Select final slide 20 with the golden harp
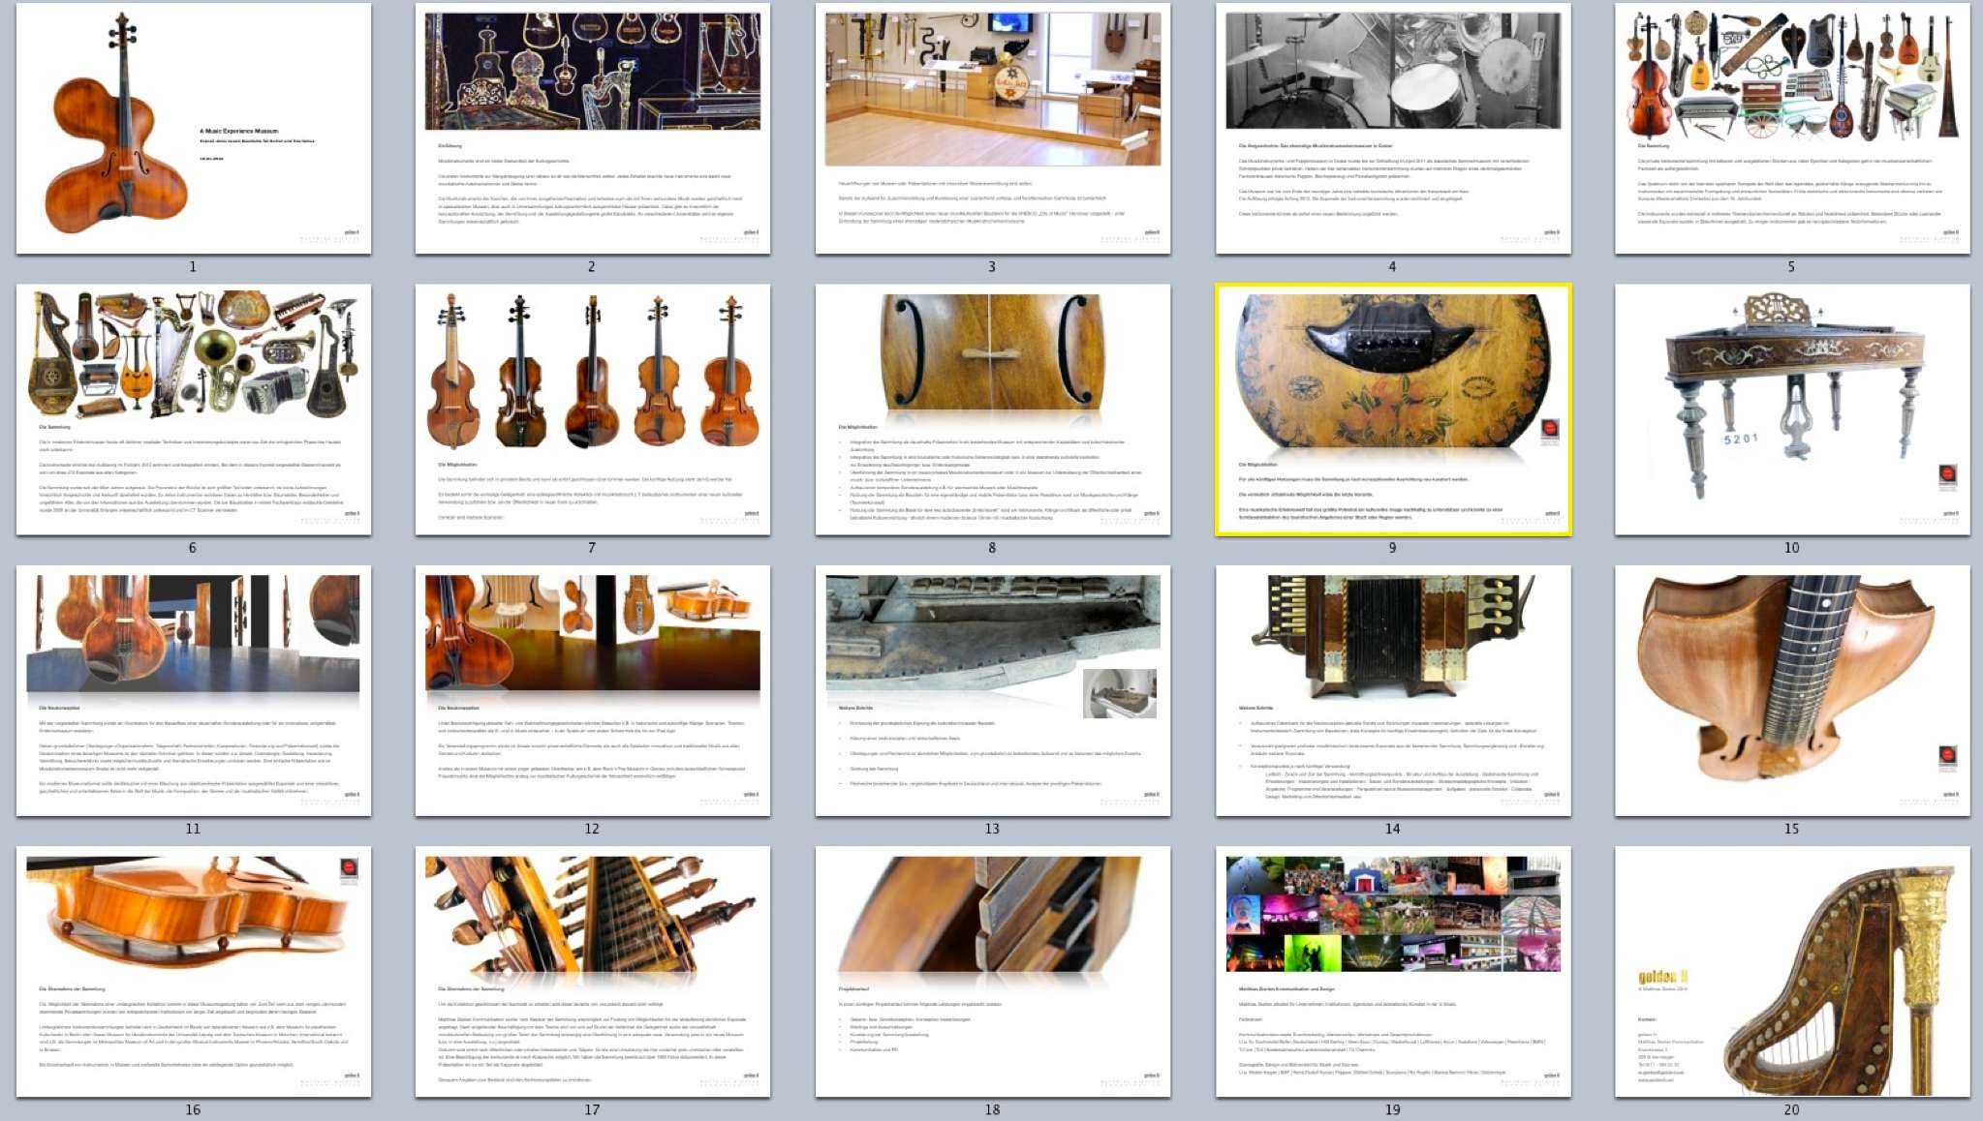 click(x=1791, y=971)
